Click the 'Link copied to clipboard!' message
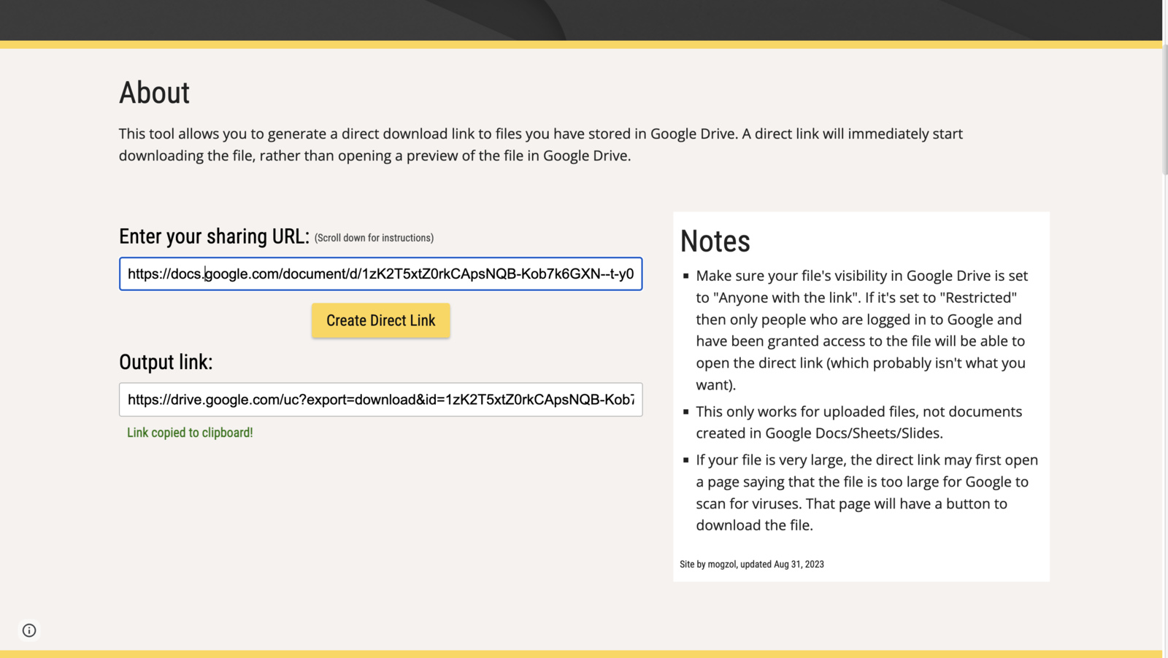 point(189,432)
